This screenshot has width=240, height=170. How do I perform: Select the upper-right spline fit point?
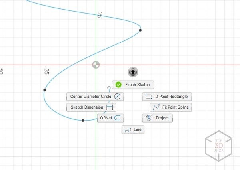tap(140, 30)
